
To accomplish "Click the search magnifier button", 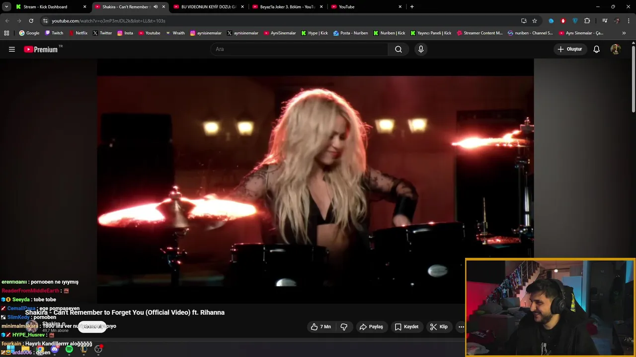I will pyautogui.click(x=398, y=49).
